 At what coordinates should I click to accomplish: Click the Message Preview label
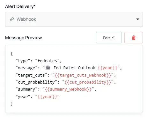click(24, 38)
